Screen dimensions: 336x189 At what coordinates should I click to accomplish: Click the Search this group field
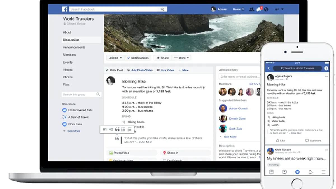click(x=81, y=94)
